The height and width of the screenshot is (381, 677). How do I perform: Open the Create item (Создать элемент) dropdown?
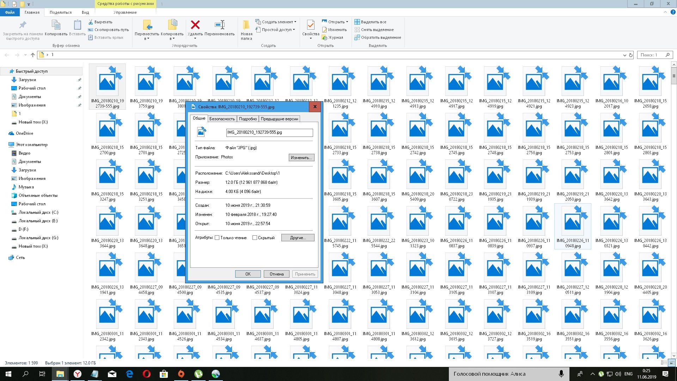pos(277,22)
